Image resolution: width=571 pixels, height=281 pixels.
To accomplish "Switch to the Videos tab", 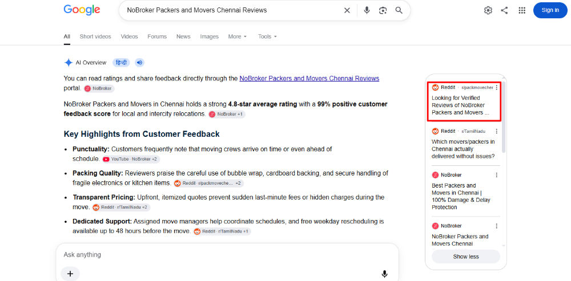I will 129,36.
